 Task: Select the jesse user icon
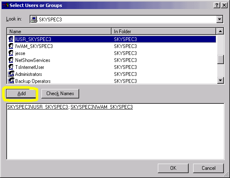[x=11, y=53]
